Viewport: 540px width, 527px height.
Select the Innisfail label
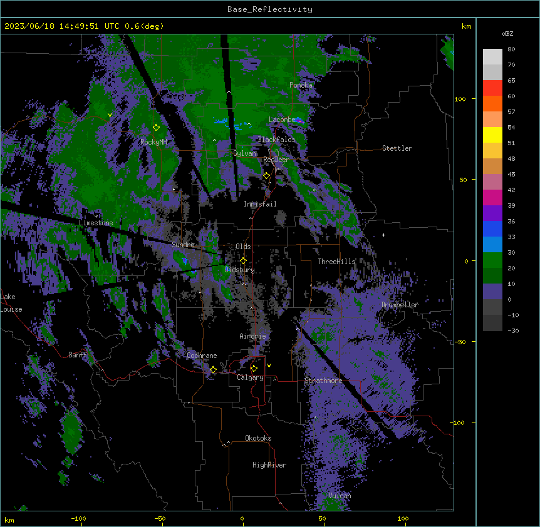click(x=260, y=204)
